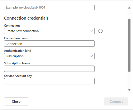Click the Authentication kind label
This screenshot has width=133, height=110.
point(18,51)
